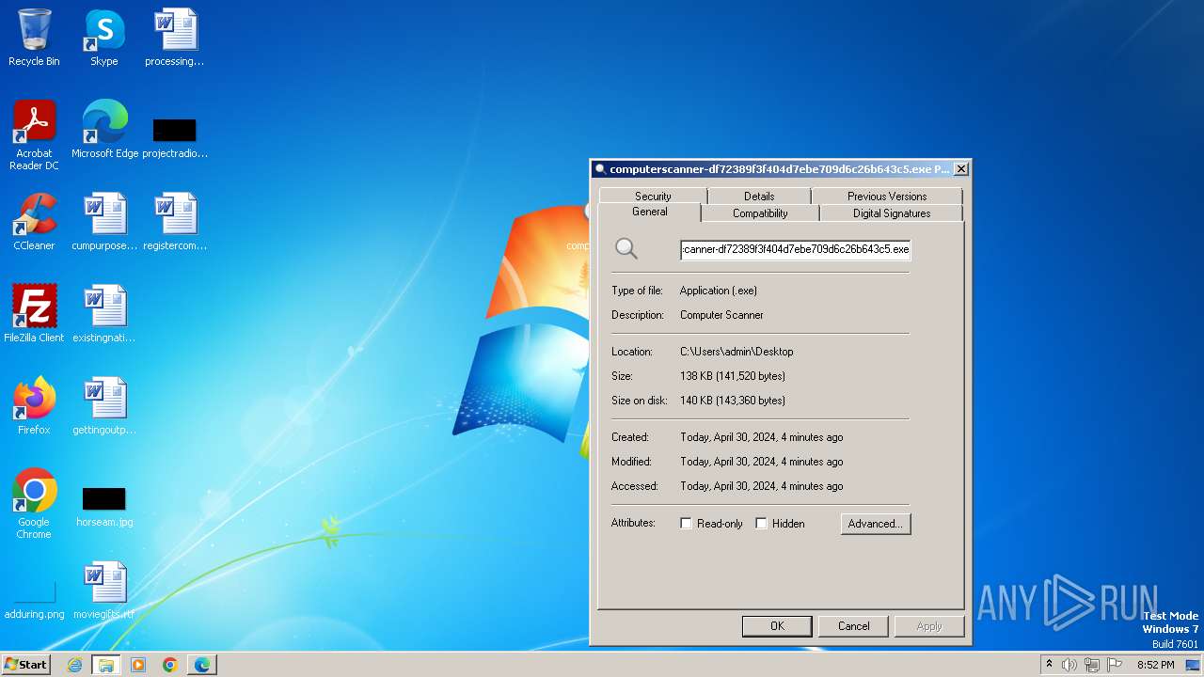The width and height of the screenshot is (1204, 677).
Task: Click the location path C:\Users\admin\Desktop
Action: (737, 352)
